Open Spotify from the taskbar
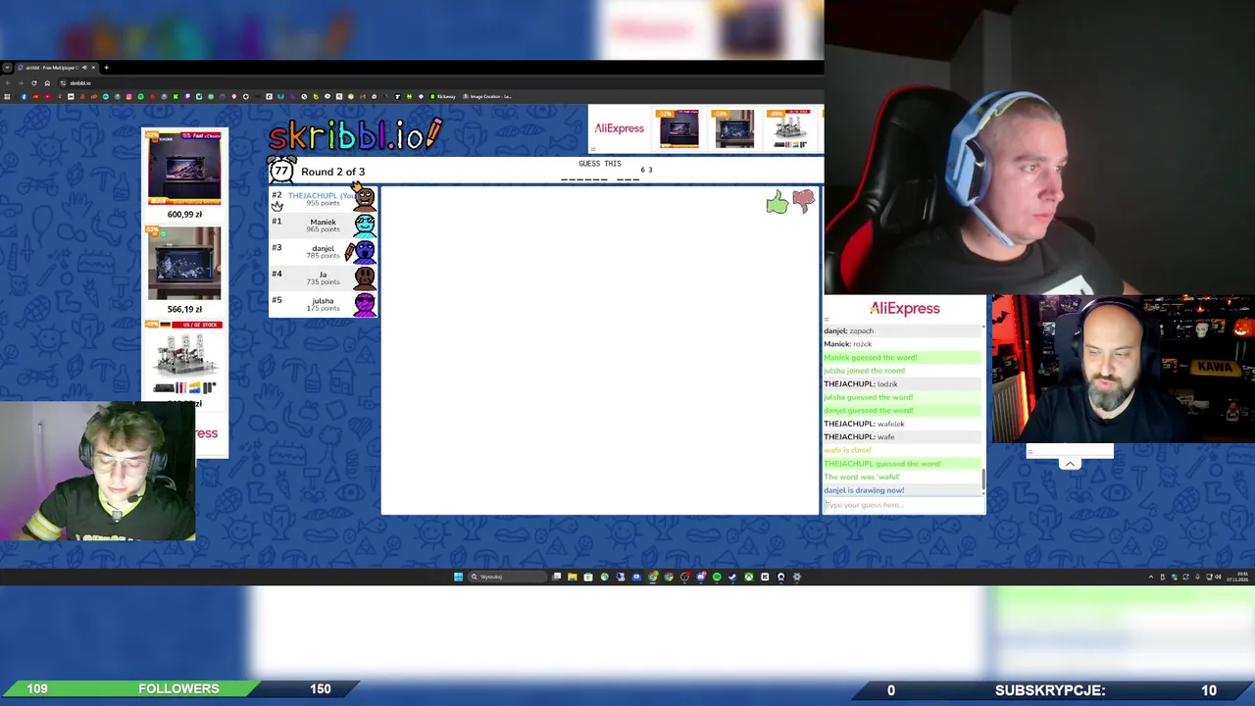Screen dimensions: 1255x706 tap(717, 577)
